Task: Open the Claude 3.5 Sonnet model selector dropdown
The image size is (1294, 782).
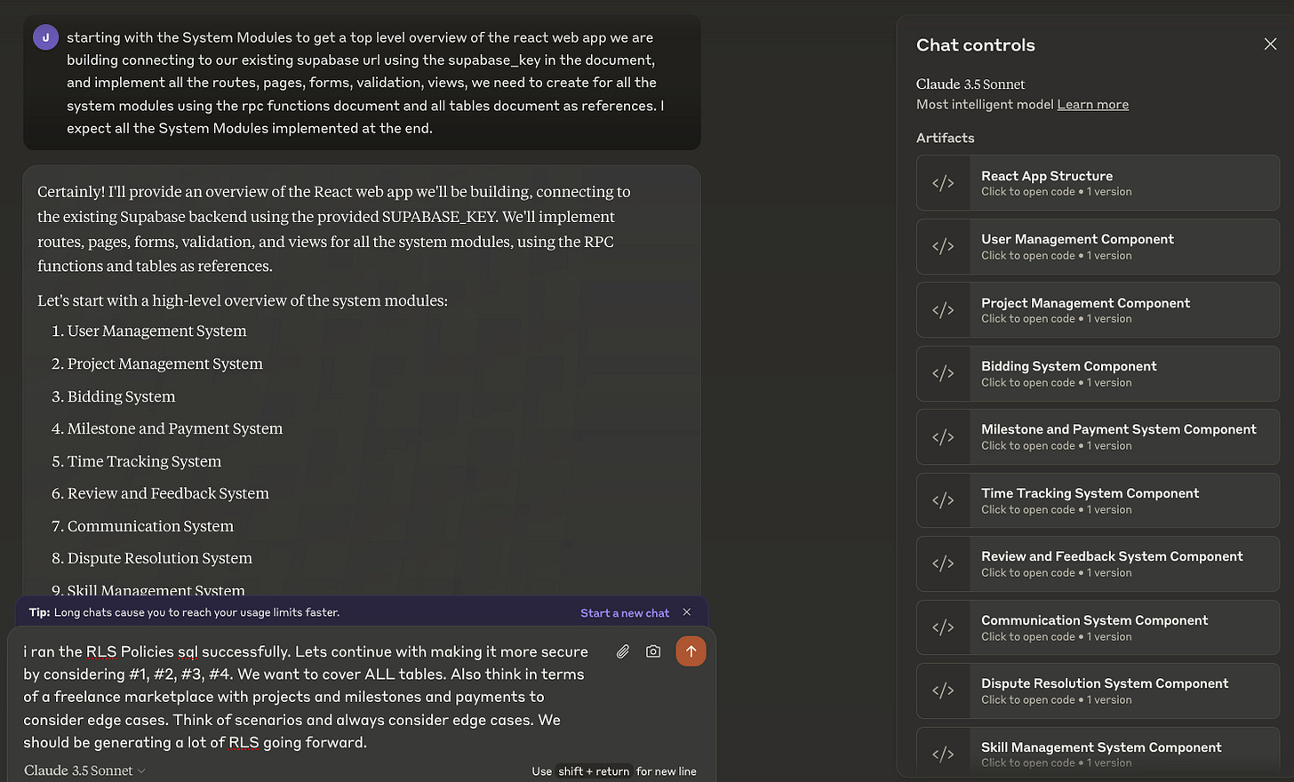Action: coord(84,770)
